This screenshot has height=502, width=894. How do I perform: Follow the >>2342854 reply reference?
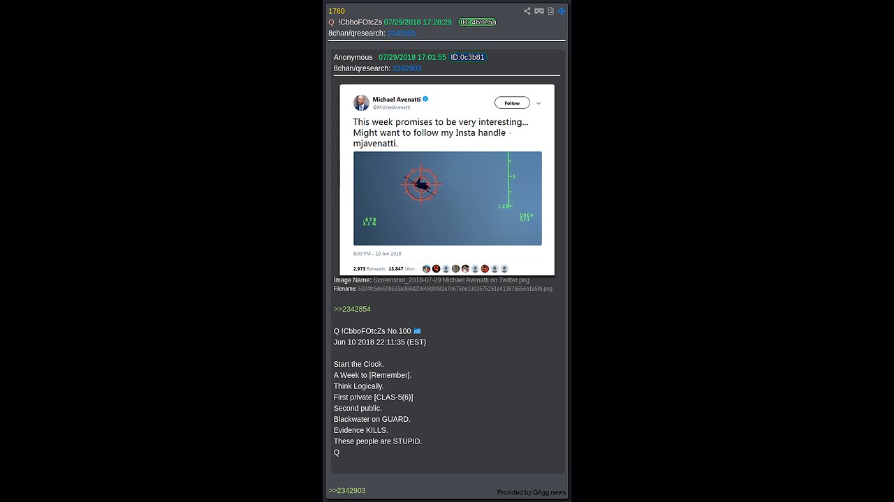[352, 309]
